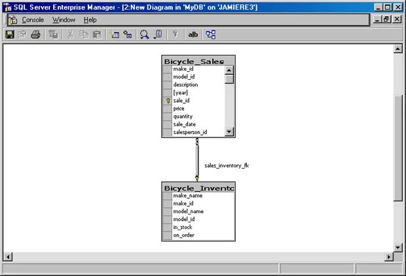Image resolution: width=406 pixels, height=276 pixels.
Task: Click the Cut scissors icon
Action: pyautogui.click(x=71, y=35)
